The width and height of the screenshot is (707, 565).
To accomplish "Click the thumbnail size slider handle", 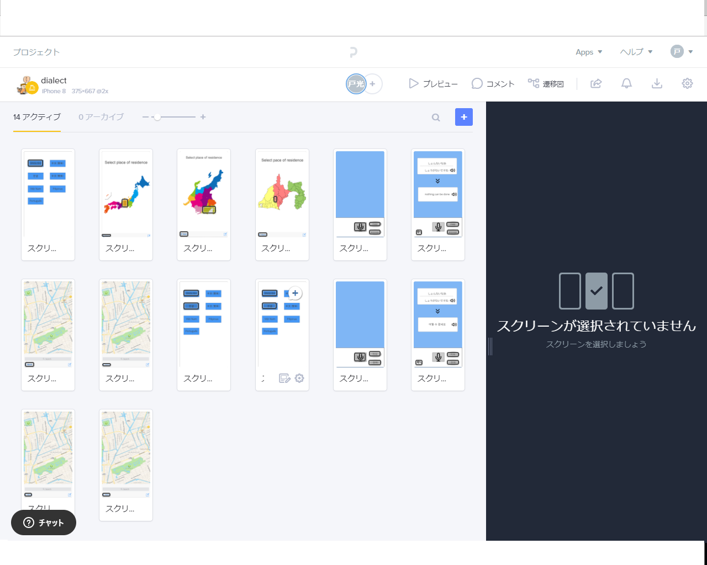I will (157, 117).
